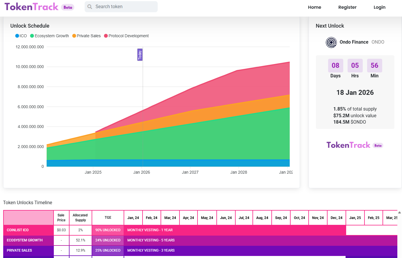This screenshot has width=402, height=258.
Task: Click the 25% UNLOCKED cell
Action: point(108,250)
